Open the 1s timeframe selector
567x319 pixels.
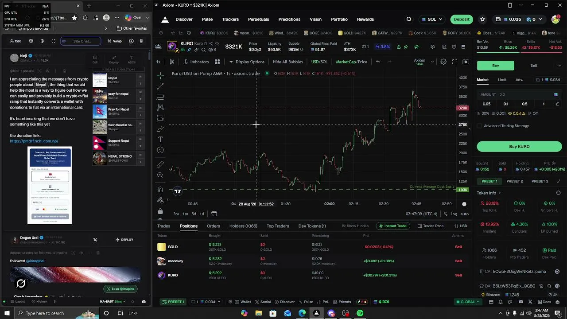158,62
